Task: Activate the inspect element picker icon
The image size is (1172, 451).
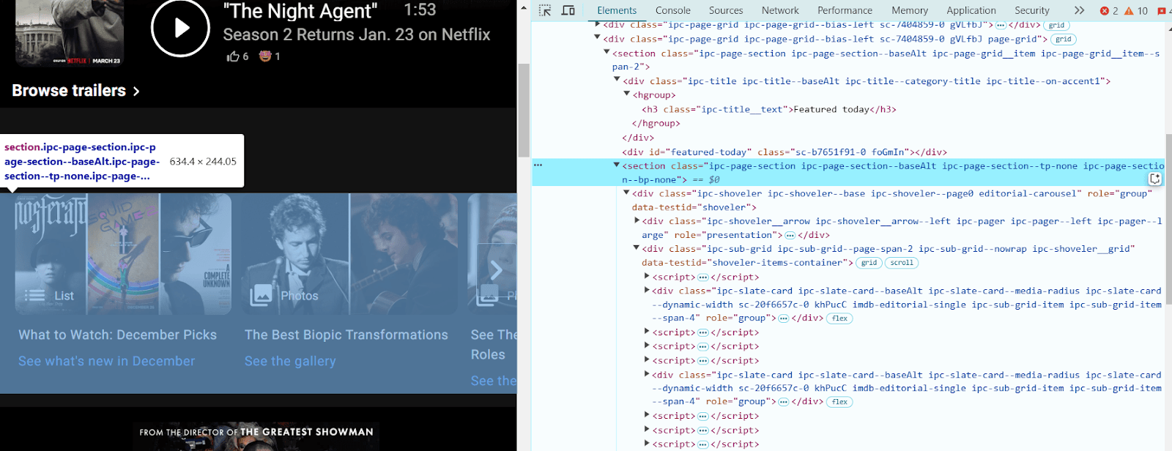Action: pyautogui.click(x=545, y=10)
